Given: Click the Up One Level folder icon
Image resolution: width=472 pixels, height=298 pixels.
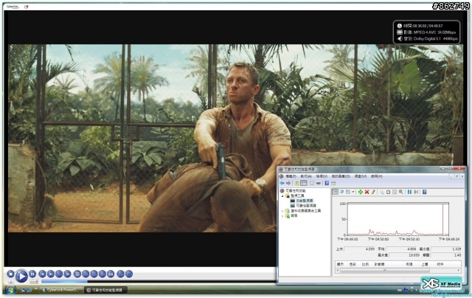Looking at the screenshot, I should 296,184.
